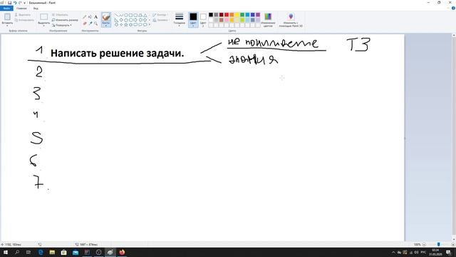This screenshot has width=456, height=257.
Task: Pick the dark red color swatch
Action: point(222,15)
